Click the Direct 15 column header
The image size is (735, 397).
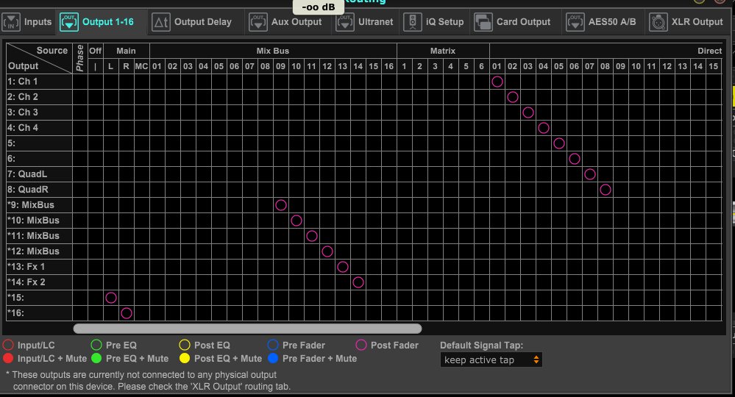(714, 66)
